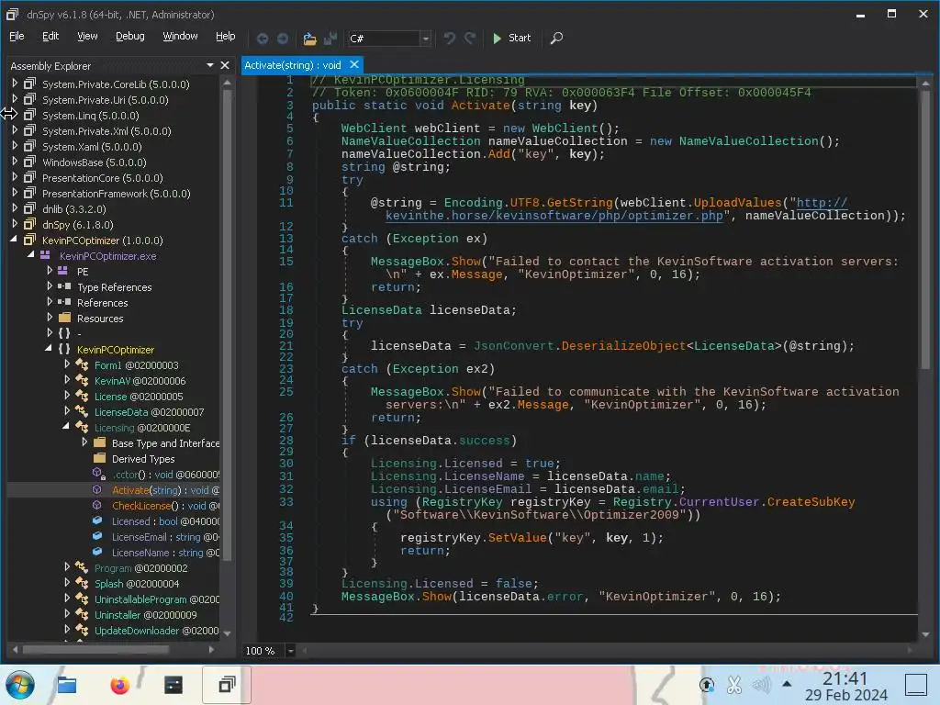Select License @02000005 class

pos(139,397)
